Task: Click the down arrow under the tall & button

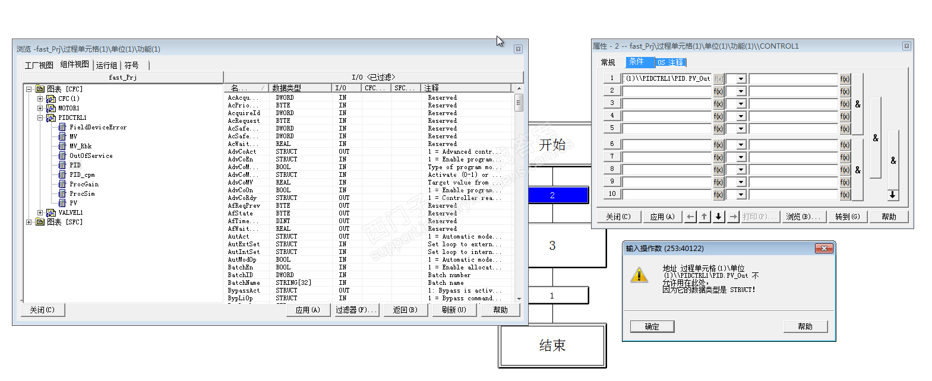Action: click(892, 195)
